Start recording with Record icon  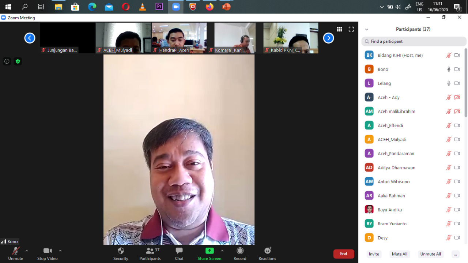point(240,251)
